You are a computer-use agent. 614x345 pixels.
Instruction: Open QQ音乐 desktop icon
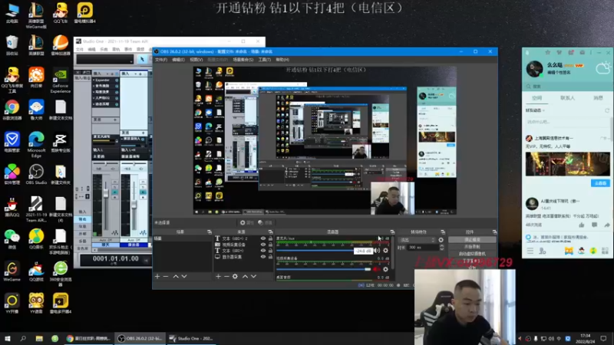(36, 239)
